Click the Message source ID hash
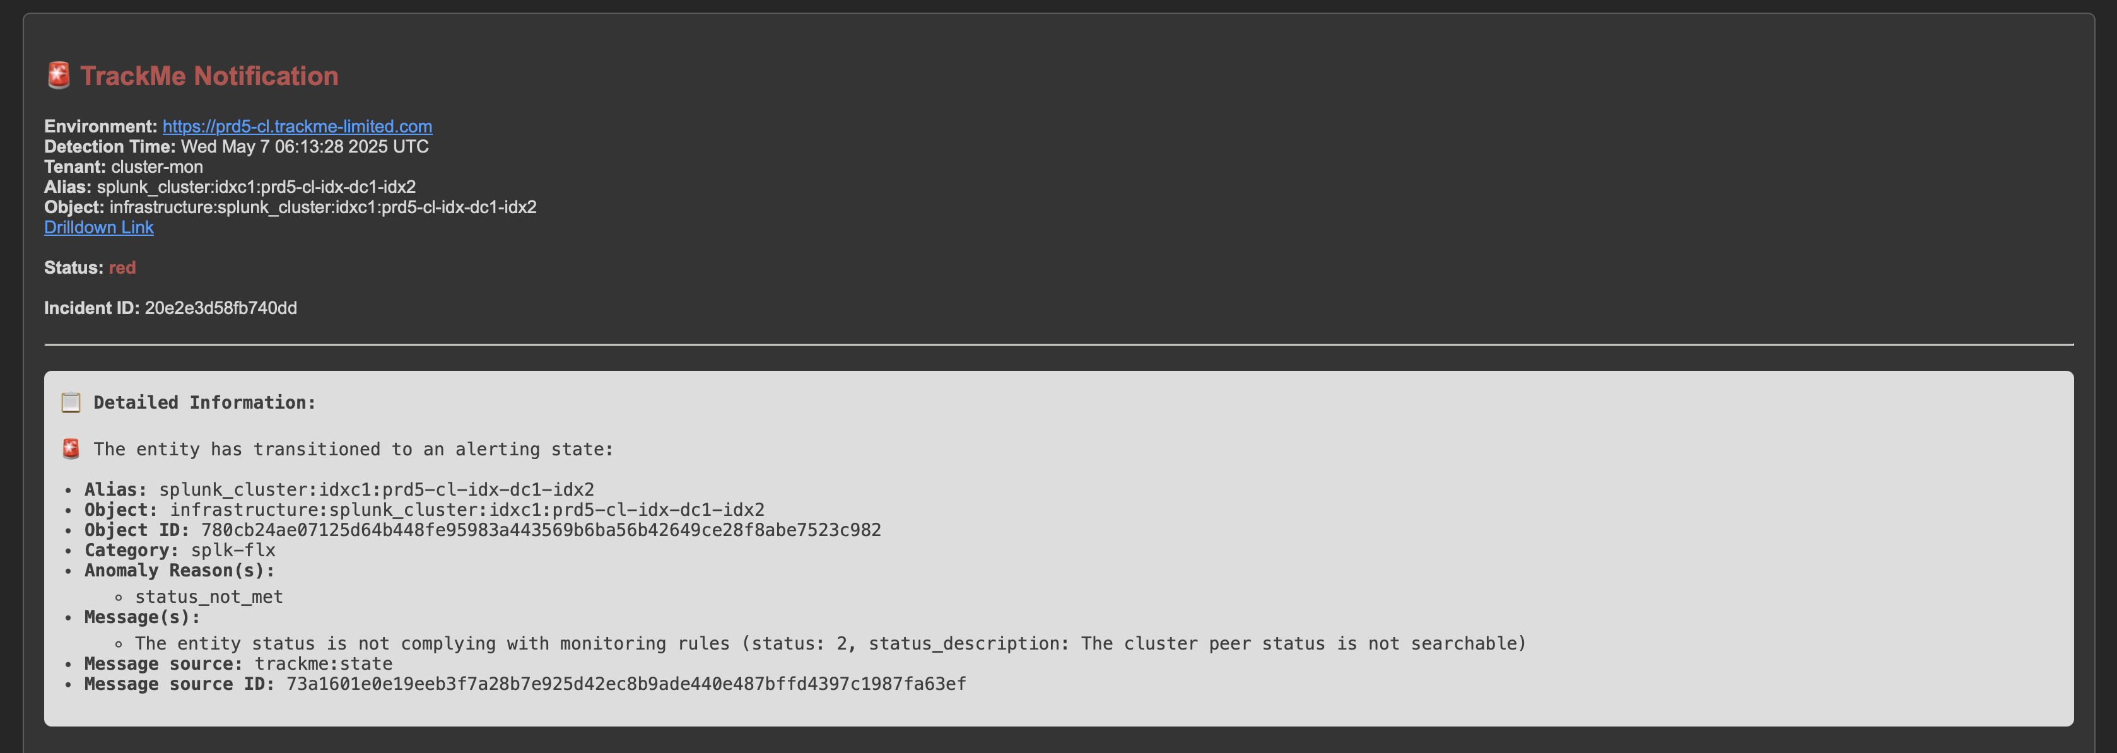The width and height of the screenshot is (2117, 753). coord(626,684)
